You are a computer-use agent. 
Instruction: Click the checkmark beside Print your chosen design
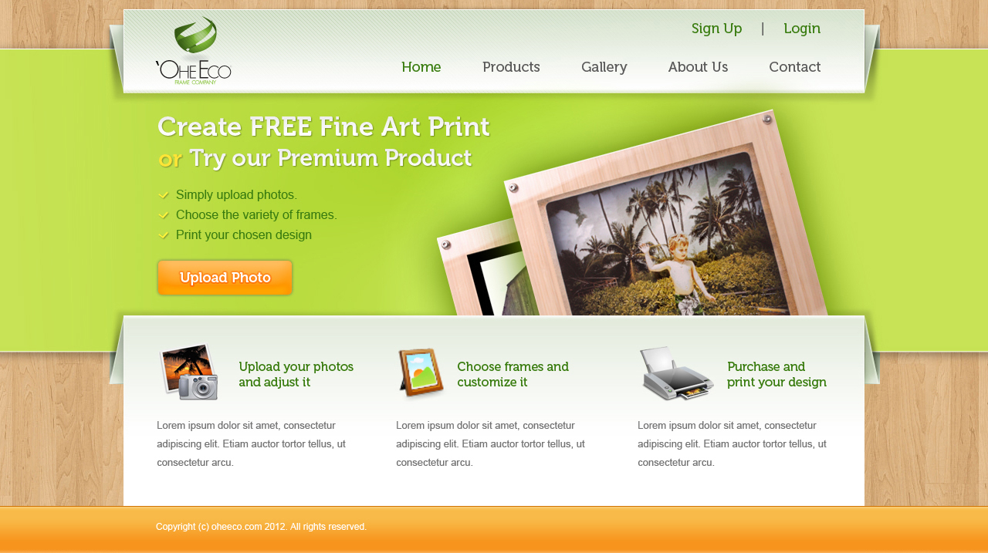[164, 235]
